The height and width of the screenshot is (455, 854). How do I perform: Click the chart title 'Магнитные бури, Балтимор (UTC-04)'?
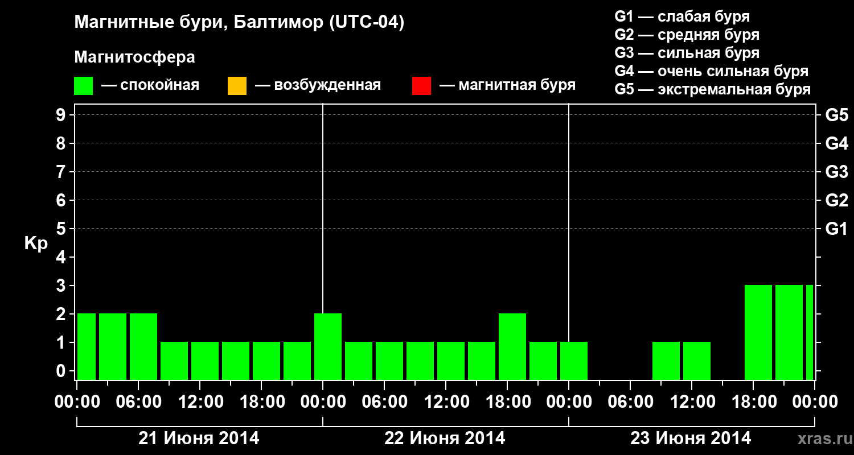click(239, 23)
